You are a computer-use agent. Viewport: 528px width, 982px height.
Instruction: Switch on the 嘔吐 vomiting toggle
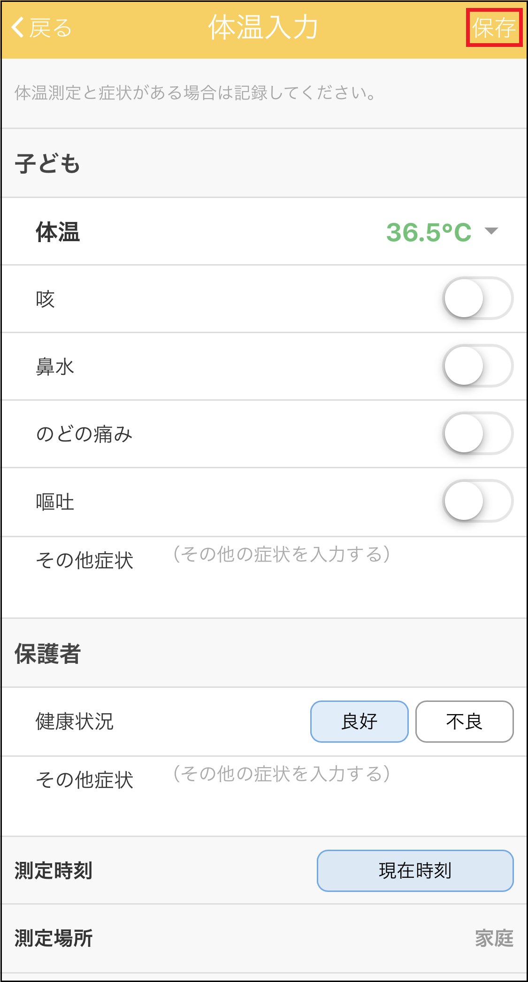point(477,501)
